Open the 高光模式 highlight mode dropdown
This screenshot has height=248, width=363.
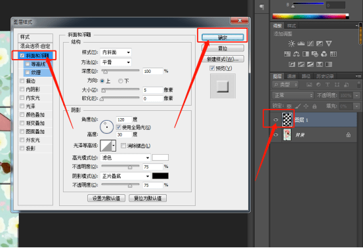point(125,157)
